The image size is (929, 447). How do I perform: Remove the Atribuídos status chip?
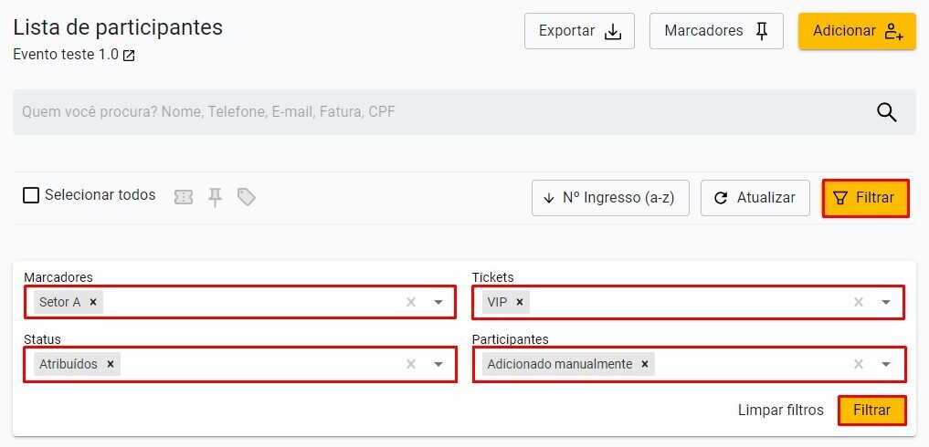click(110, 364)
